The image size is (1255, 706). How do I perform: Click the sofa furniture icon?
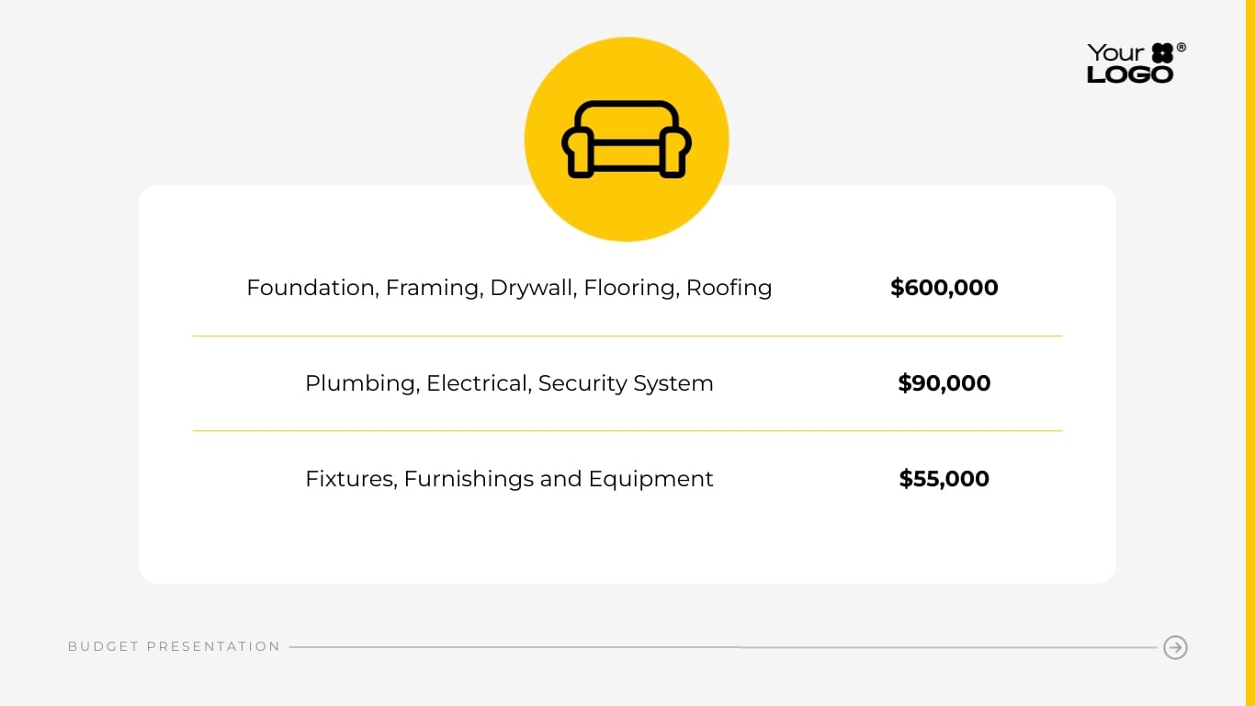pyautogui.click(x=627, y=139)
